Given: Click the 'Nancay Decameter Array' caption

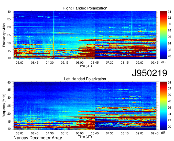Looking at the screenshot, I should 38,138.
